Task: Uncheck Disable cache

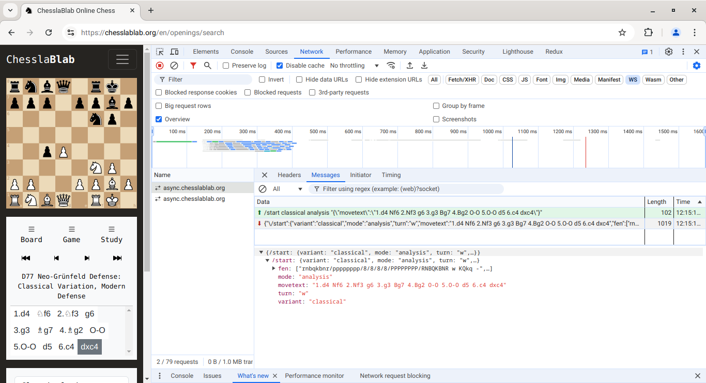Action: click(x=280, y=66)
